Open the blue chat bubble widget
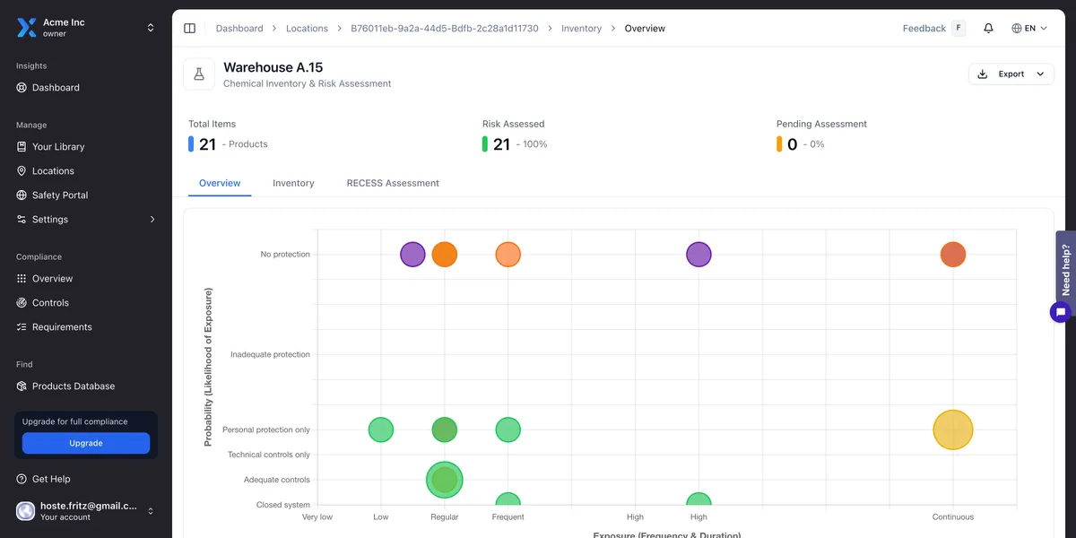Viewport: 1076px width, 538px height. click(x=1061, y=312)
